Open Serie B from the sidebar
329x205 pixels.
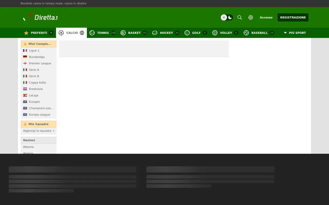39,76
